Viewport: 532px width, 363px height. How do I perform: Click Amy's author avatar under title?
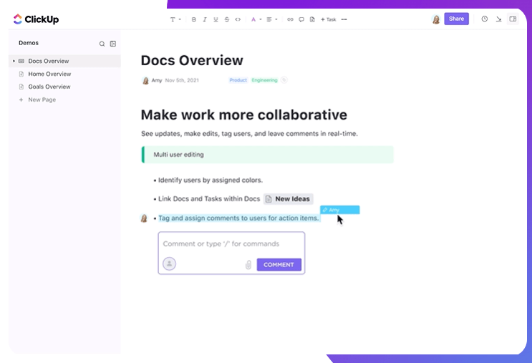[x=145, y=80]
